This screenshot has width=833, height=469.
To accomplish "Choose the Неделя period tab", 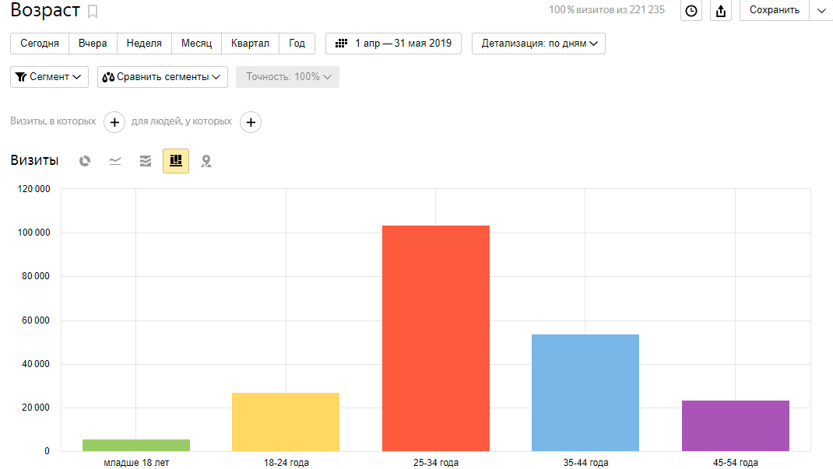I will click(144, 44).
